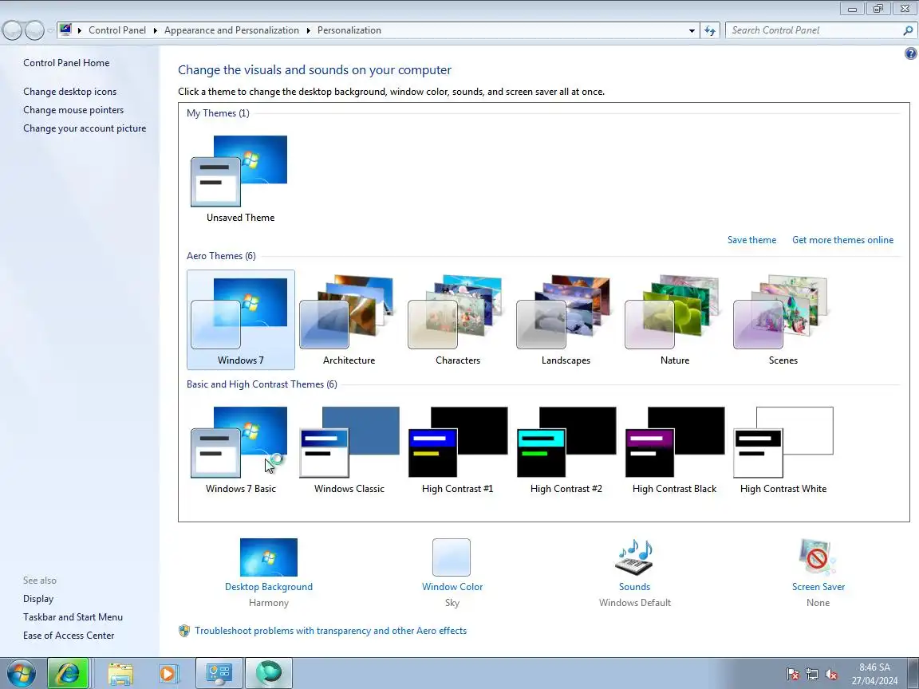
Task: Open the Window Color swatch
Action: [452, 557]
